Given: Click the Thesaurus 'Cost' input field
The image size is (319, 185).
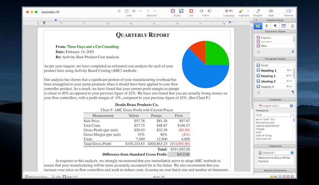Looking at the screenshot, I should point(273,115).
